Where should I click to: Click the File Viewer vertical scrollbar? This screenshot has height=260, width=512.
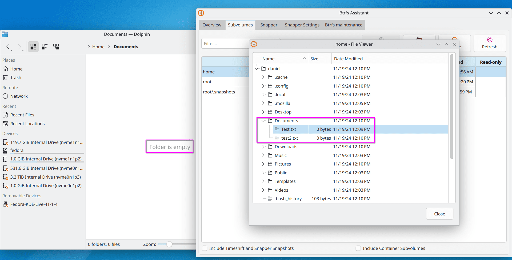tap(452, 107)
